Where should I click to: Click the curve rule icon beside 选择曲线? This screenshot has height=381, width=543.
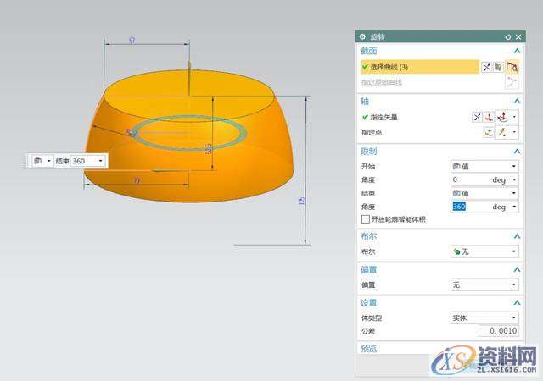487,67
